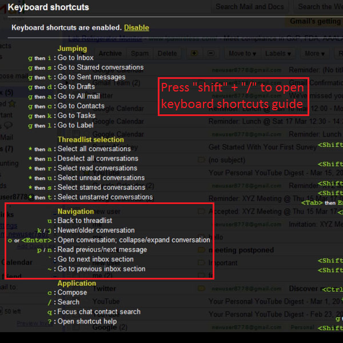The width and height of the screenshot is (343, 343).
Task: Open the hello email
Action: tap(216, 237)
